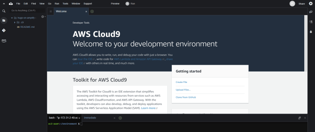
Task: Switch to the bash terminal tab
Action: [x=64, y=118]
